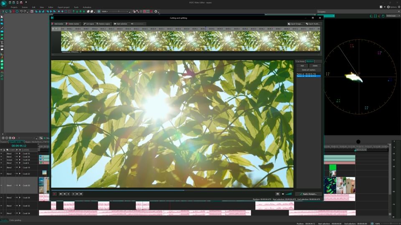Click the Cut region scissors button

pyautogui.click(x=89, y=24)
